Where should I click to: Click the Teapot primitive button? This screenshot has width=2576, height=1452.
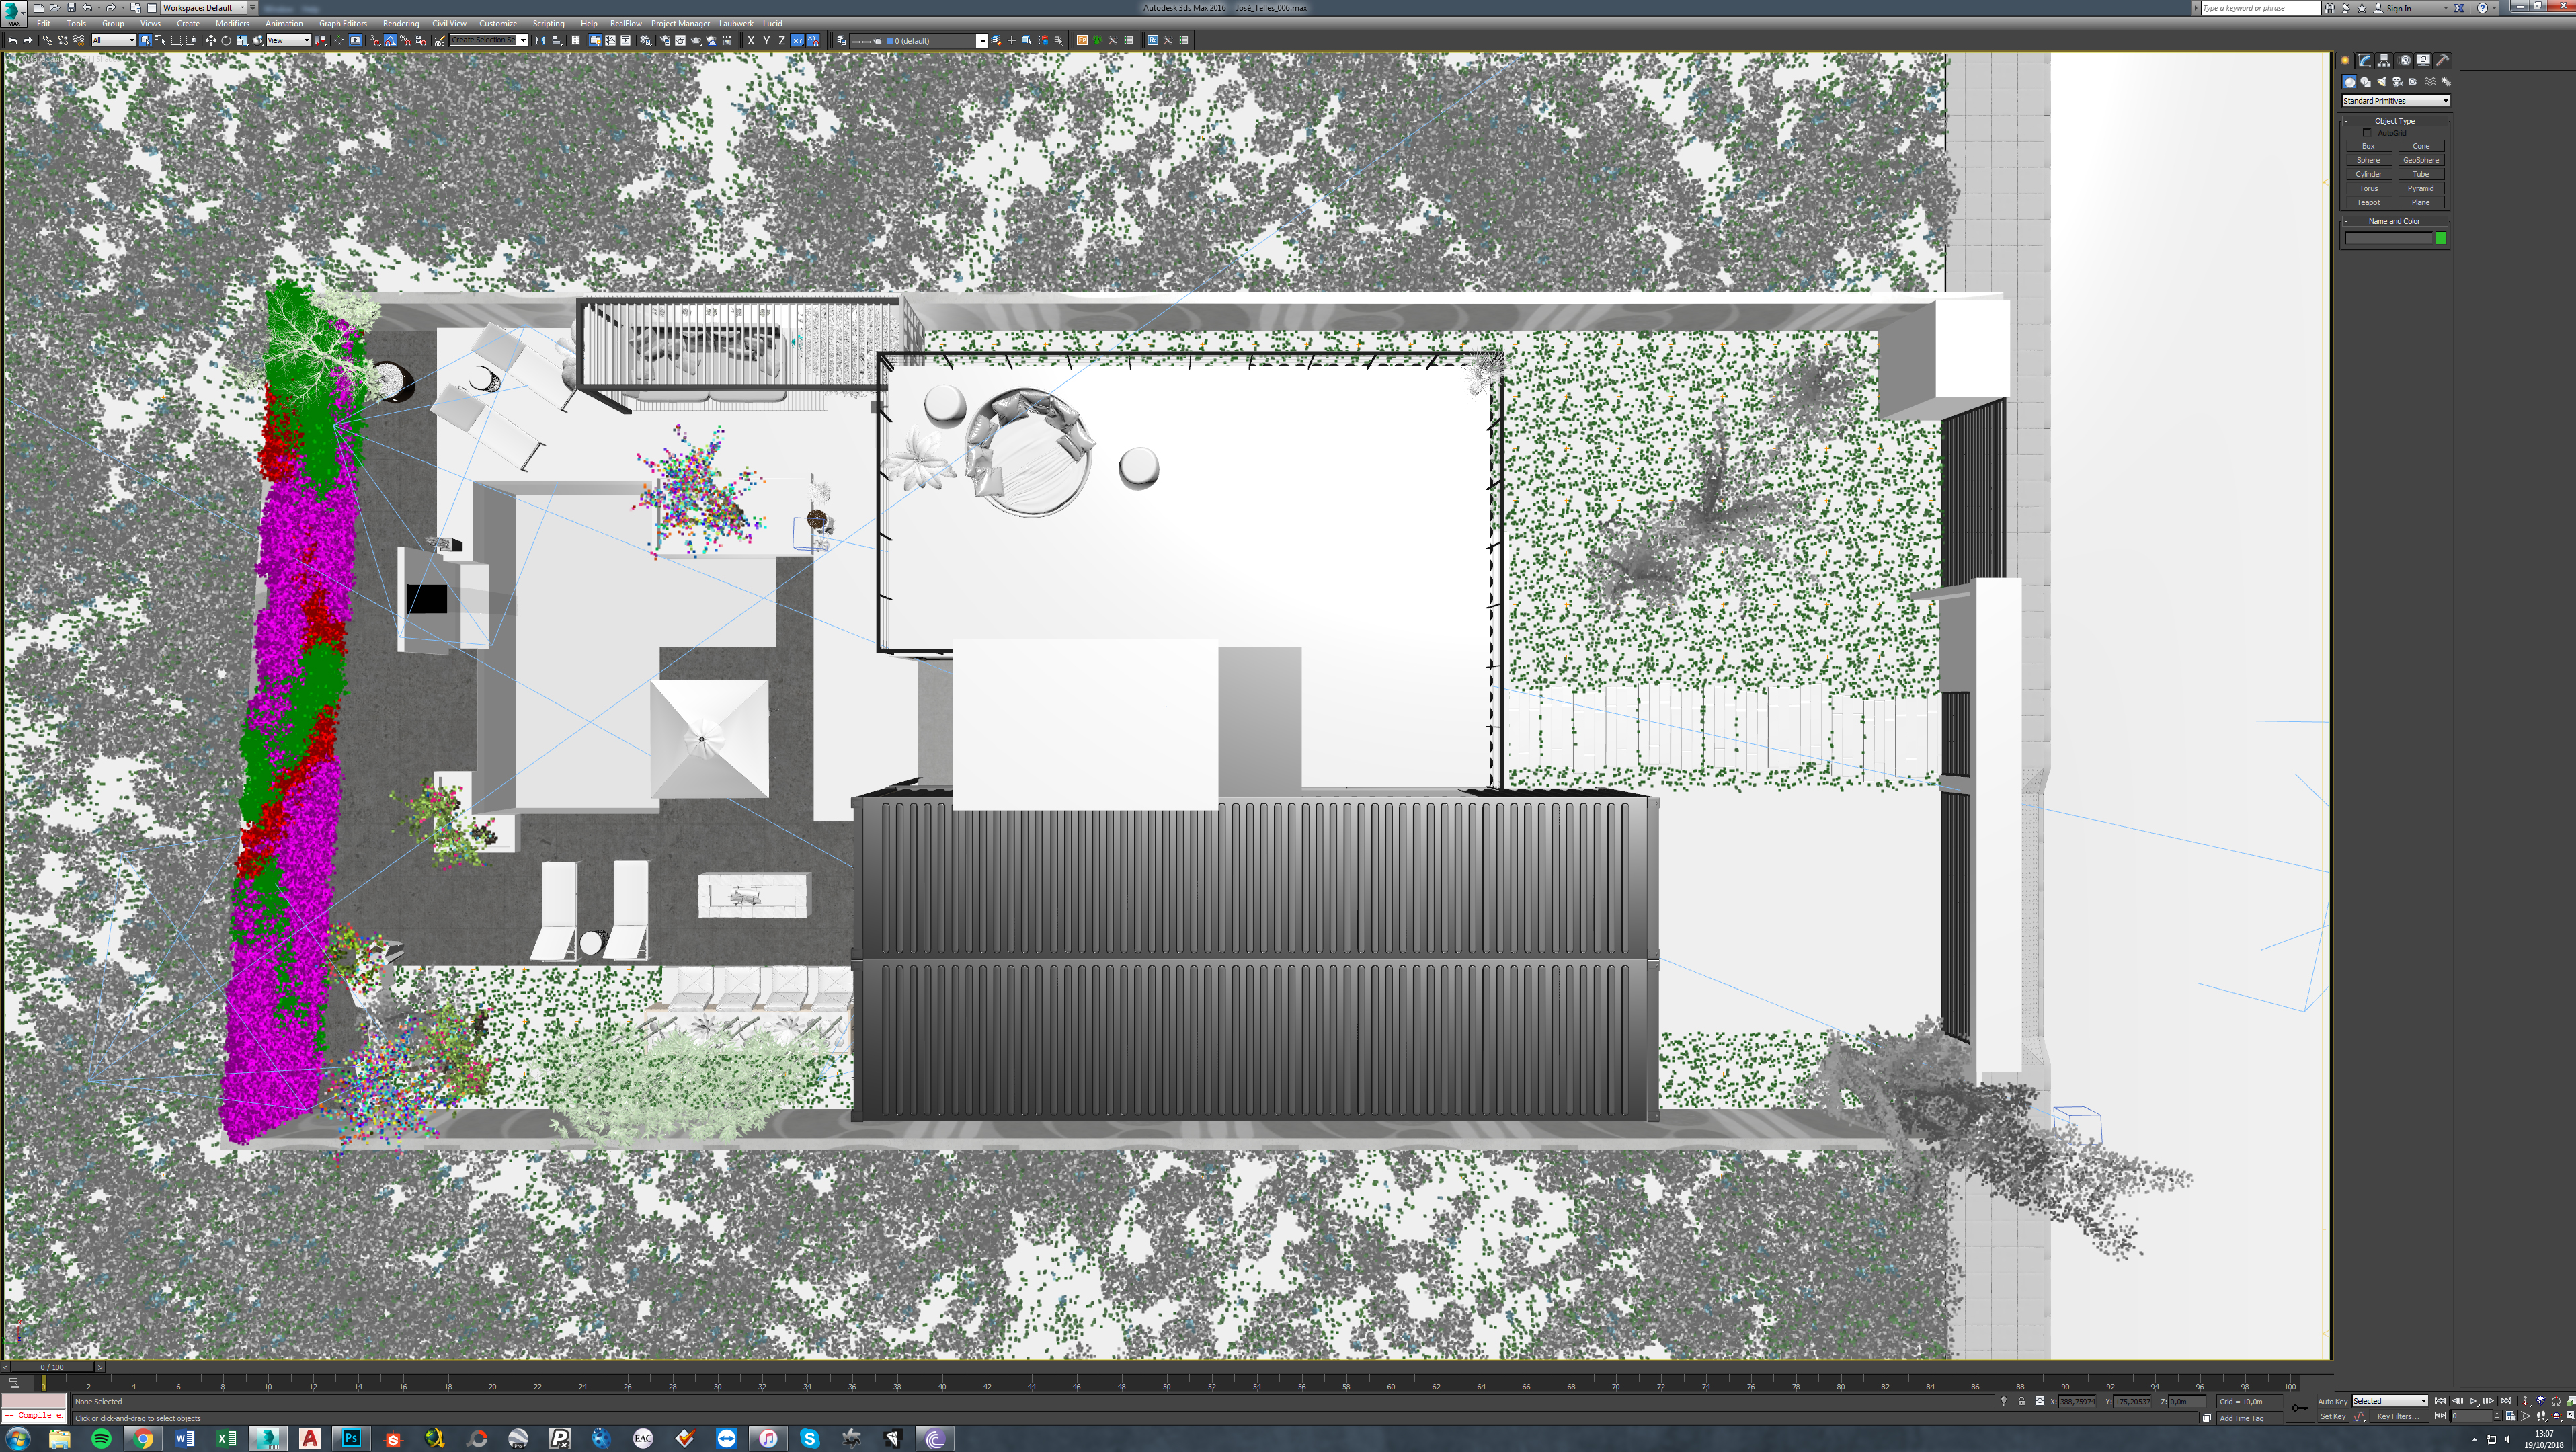coord(2368,202)
